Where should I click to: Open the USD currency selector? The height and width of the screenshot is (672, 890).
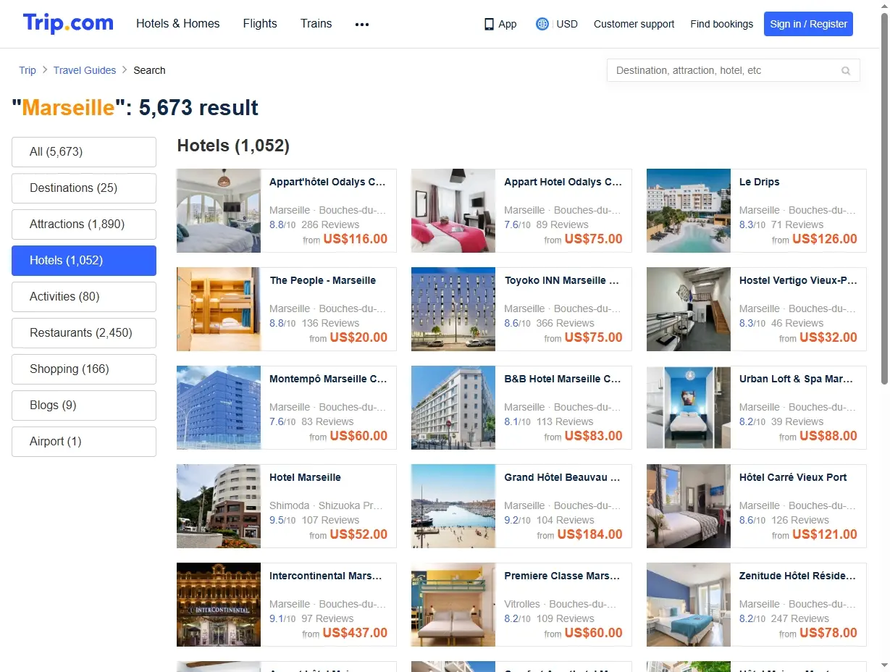(567, 24)
